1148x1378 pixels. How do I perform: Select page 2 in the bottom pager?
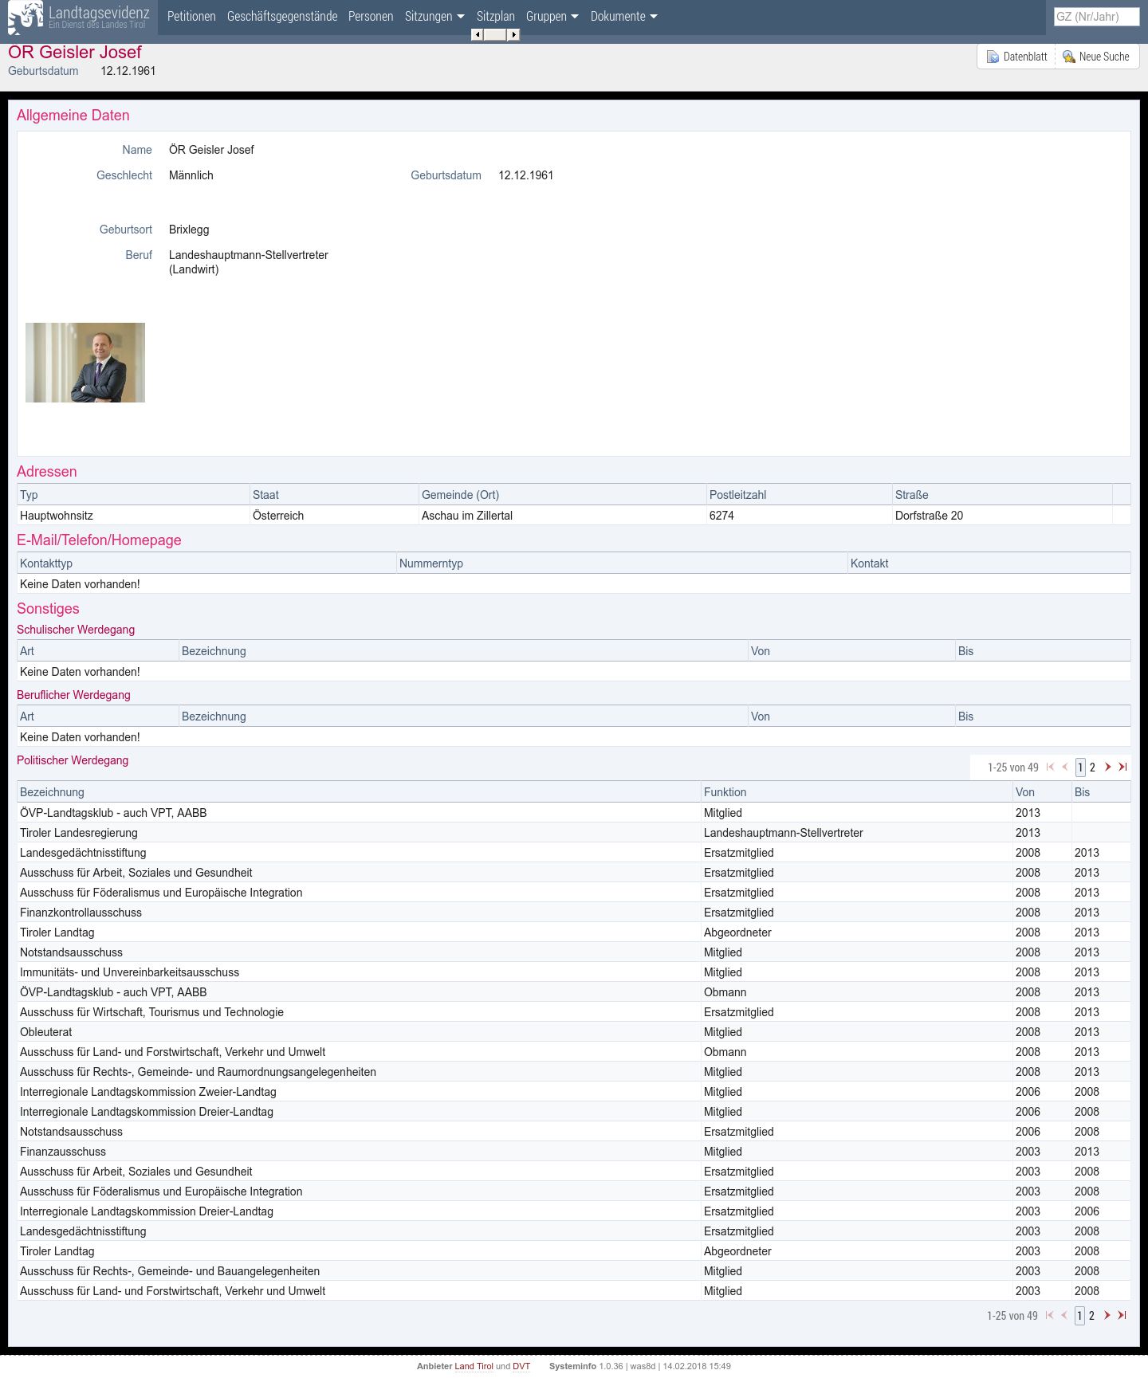pyautogui.click(x=1091, y=1316)
